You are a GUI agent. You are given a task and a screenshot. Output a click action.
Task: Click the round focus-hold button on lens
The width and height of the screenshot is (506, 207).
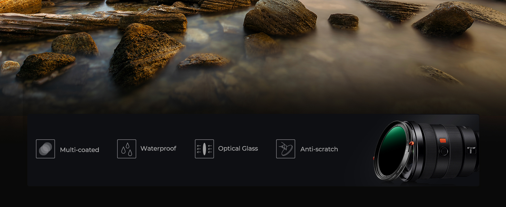[443, 151]
